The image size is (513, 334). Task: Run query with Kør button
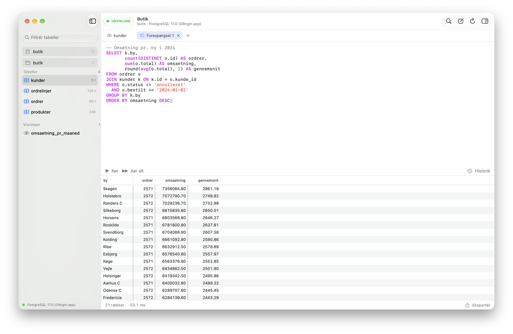pos(112,171)
